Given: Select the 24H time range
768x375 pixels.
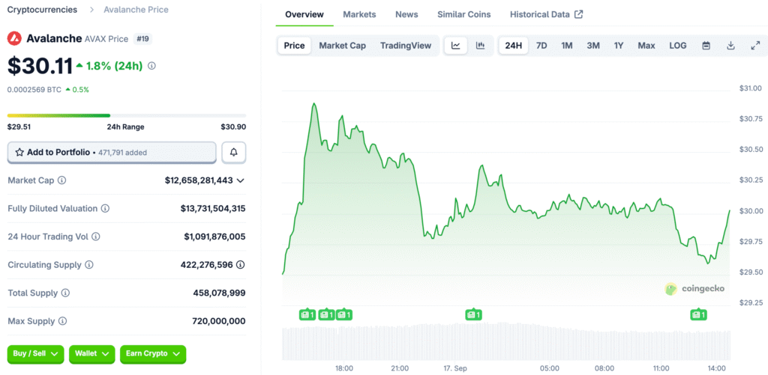Looking at the screenshot, I should coord(513,46).
